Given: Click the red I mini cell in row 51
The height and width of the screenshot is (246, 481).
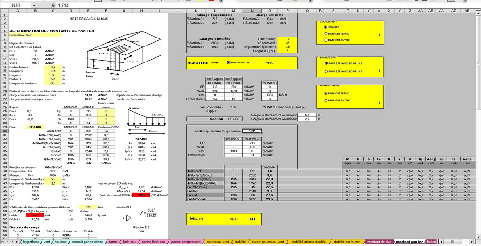Looking at the screenshot, I should 35,215.
